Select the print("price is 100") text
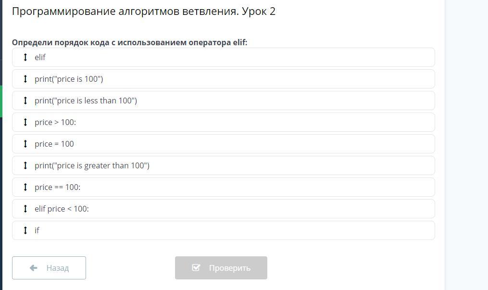 click(x=69, y=79)
